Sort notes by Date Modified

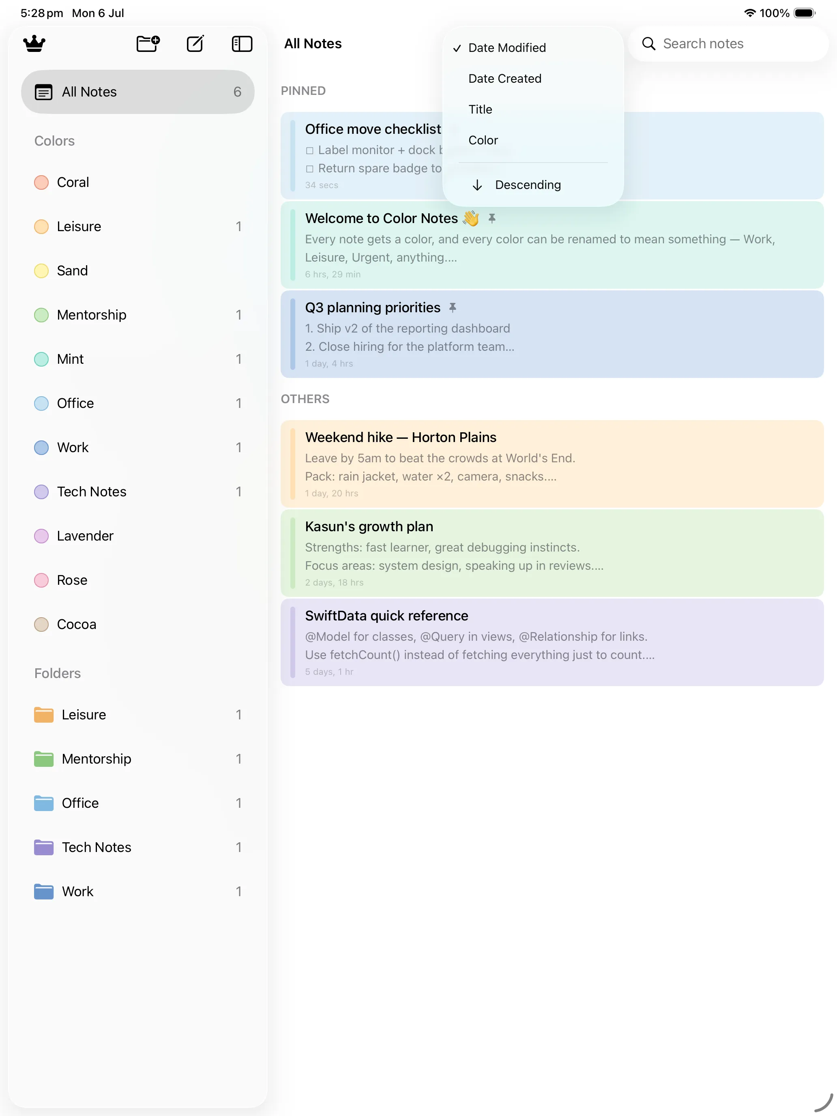(533, 48)
